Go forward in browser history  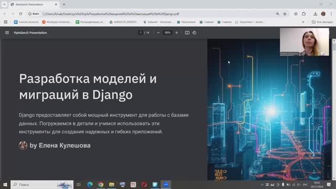[x=13, y=14]
